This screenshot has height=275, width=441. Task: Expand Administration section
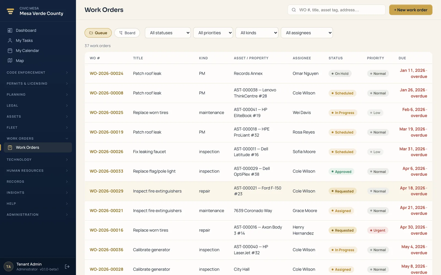coord(38,215)
